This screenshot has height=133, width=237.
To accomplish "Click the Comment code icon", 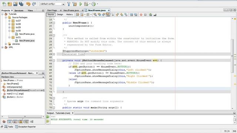I will pyautogui.click(x=151, y=15).
